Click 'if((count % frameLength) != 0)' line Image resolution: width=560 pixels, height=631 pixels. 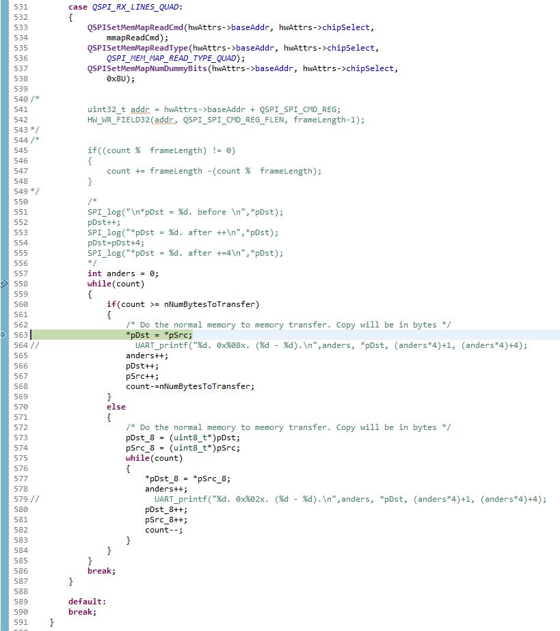coord(161,150)
